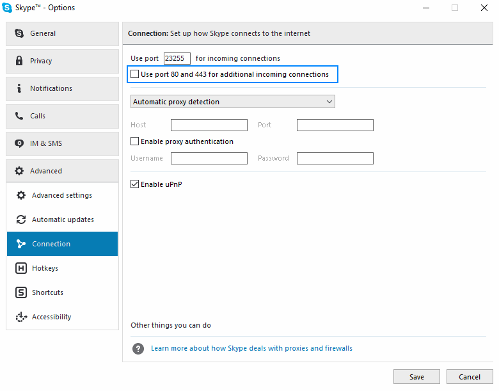This screenshot has height=391, width=499.
Task: Click the phone handset icon for Calls
Action: [19, 116]
